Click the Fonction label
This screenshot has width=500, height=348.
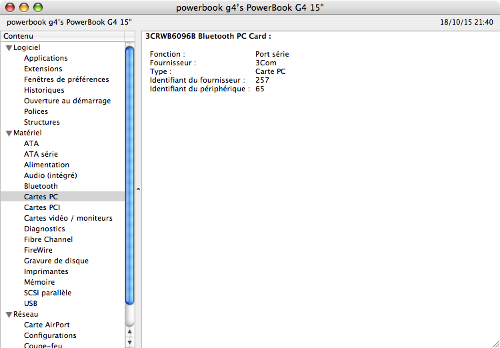coord(167,54)
